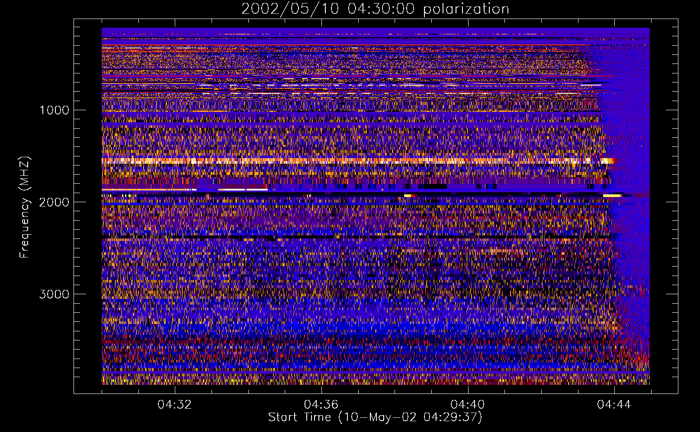Viewport: 700px width, 432px height.
Task: Select the 1000 frequency axis label
Action: [55, 110]
